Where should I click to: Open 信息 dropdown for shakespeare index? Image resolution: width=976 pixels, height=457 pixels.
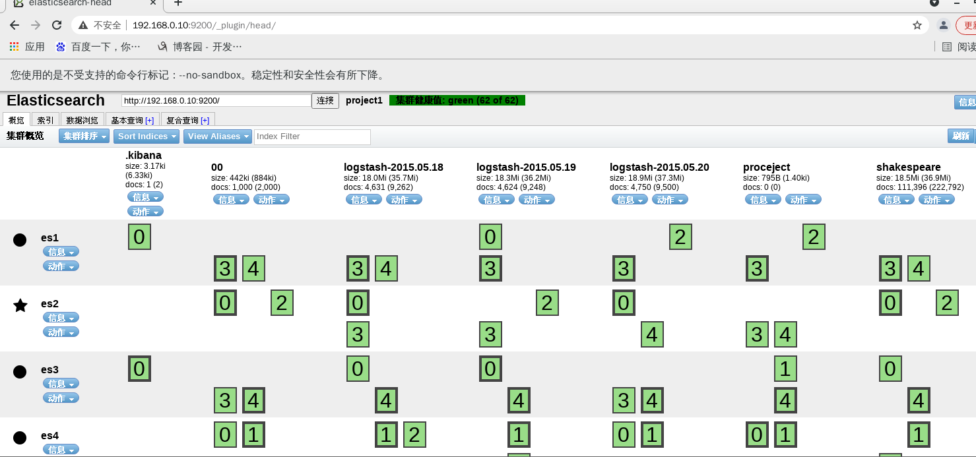(x=896, y=200)
